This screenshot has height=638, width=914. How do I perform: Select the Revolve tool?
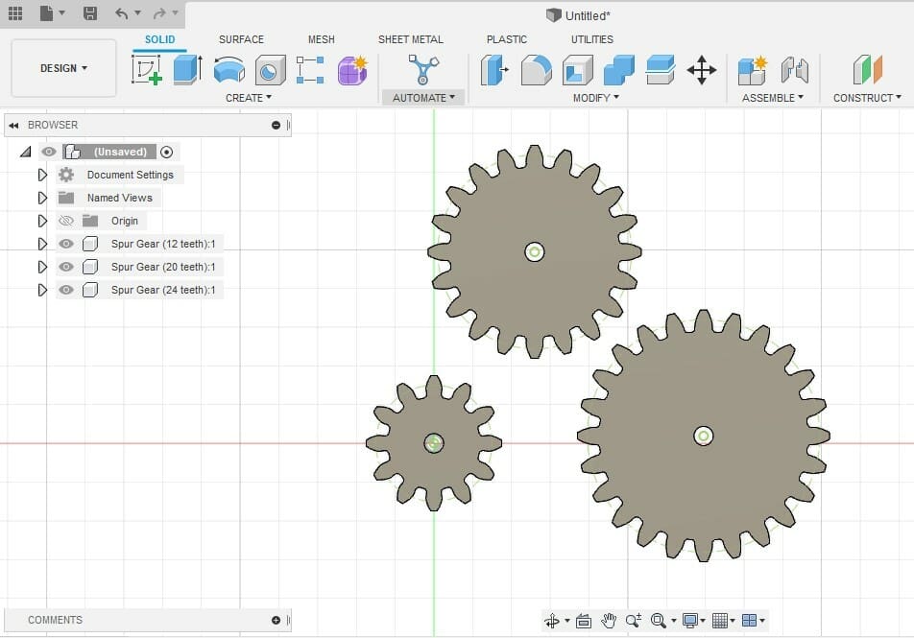[229, 70]
